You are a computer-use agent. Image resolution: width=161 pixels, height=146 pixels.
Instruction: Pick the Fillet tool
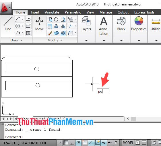click(x=71, y=33)
